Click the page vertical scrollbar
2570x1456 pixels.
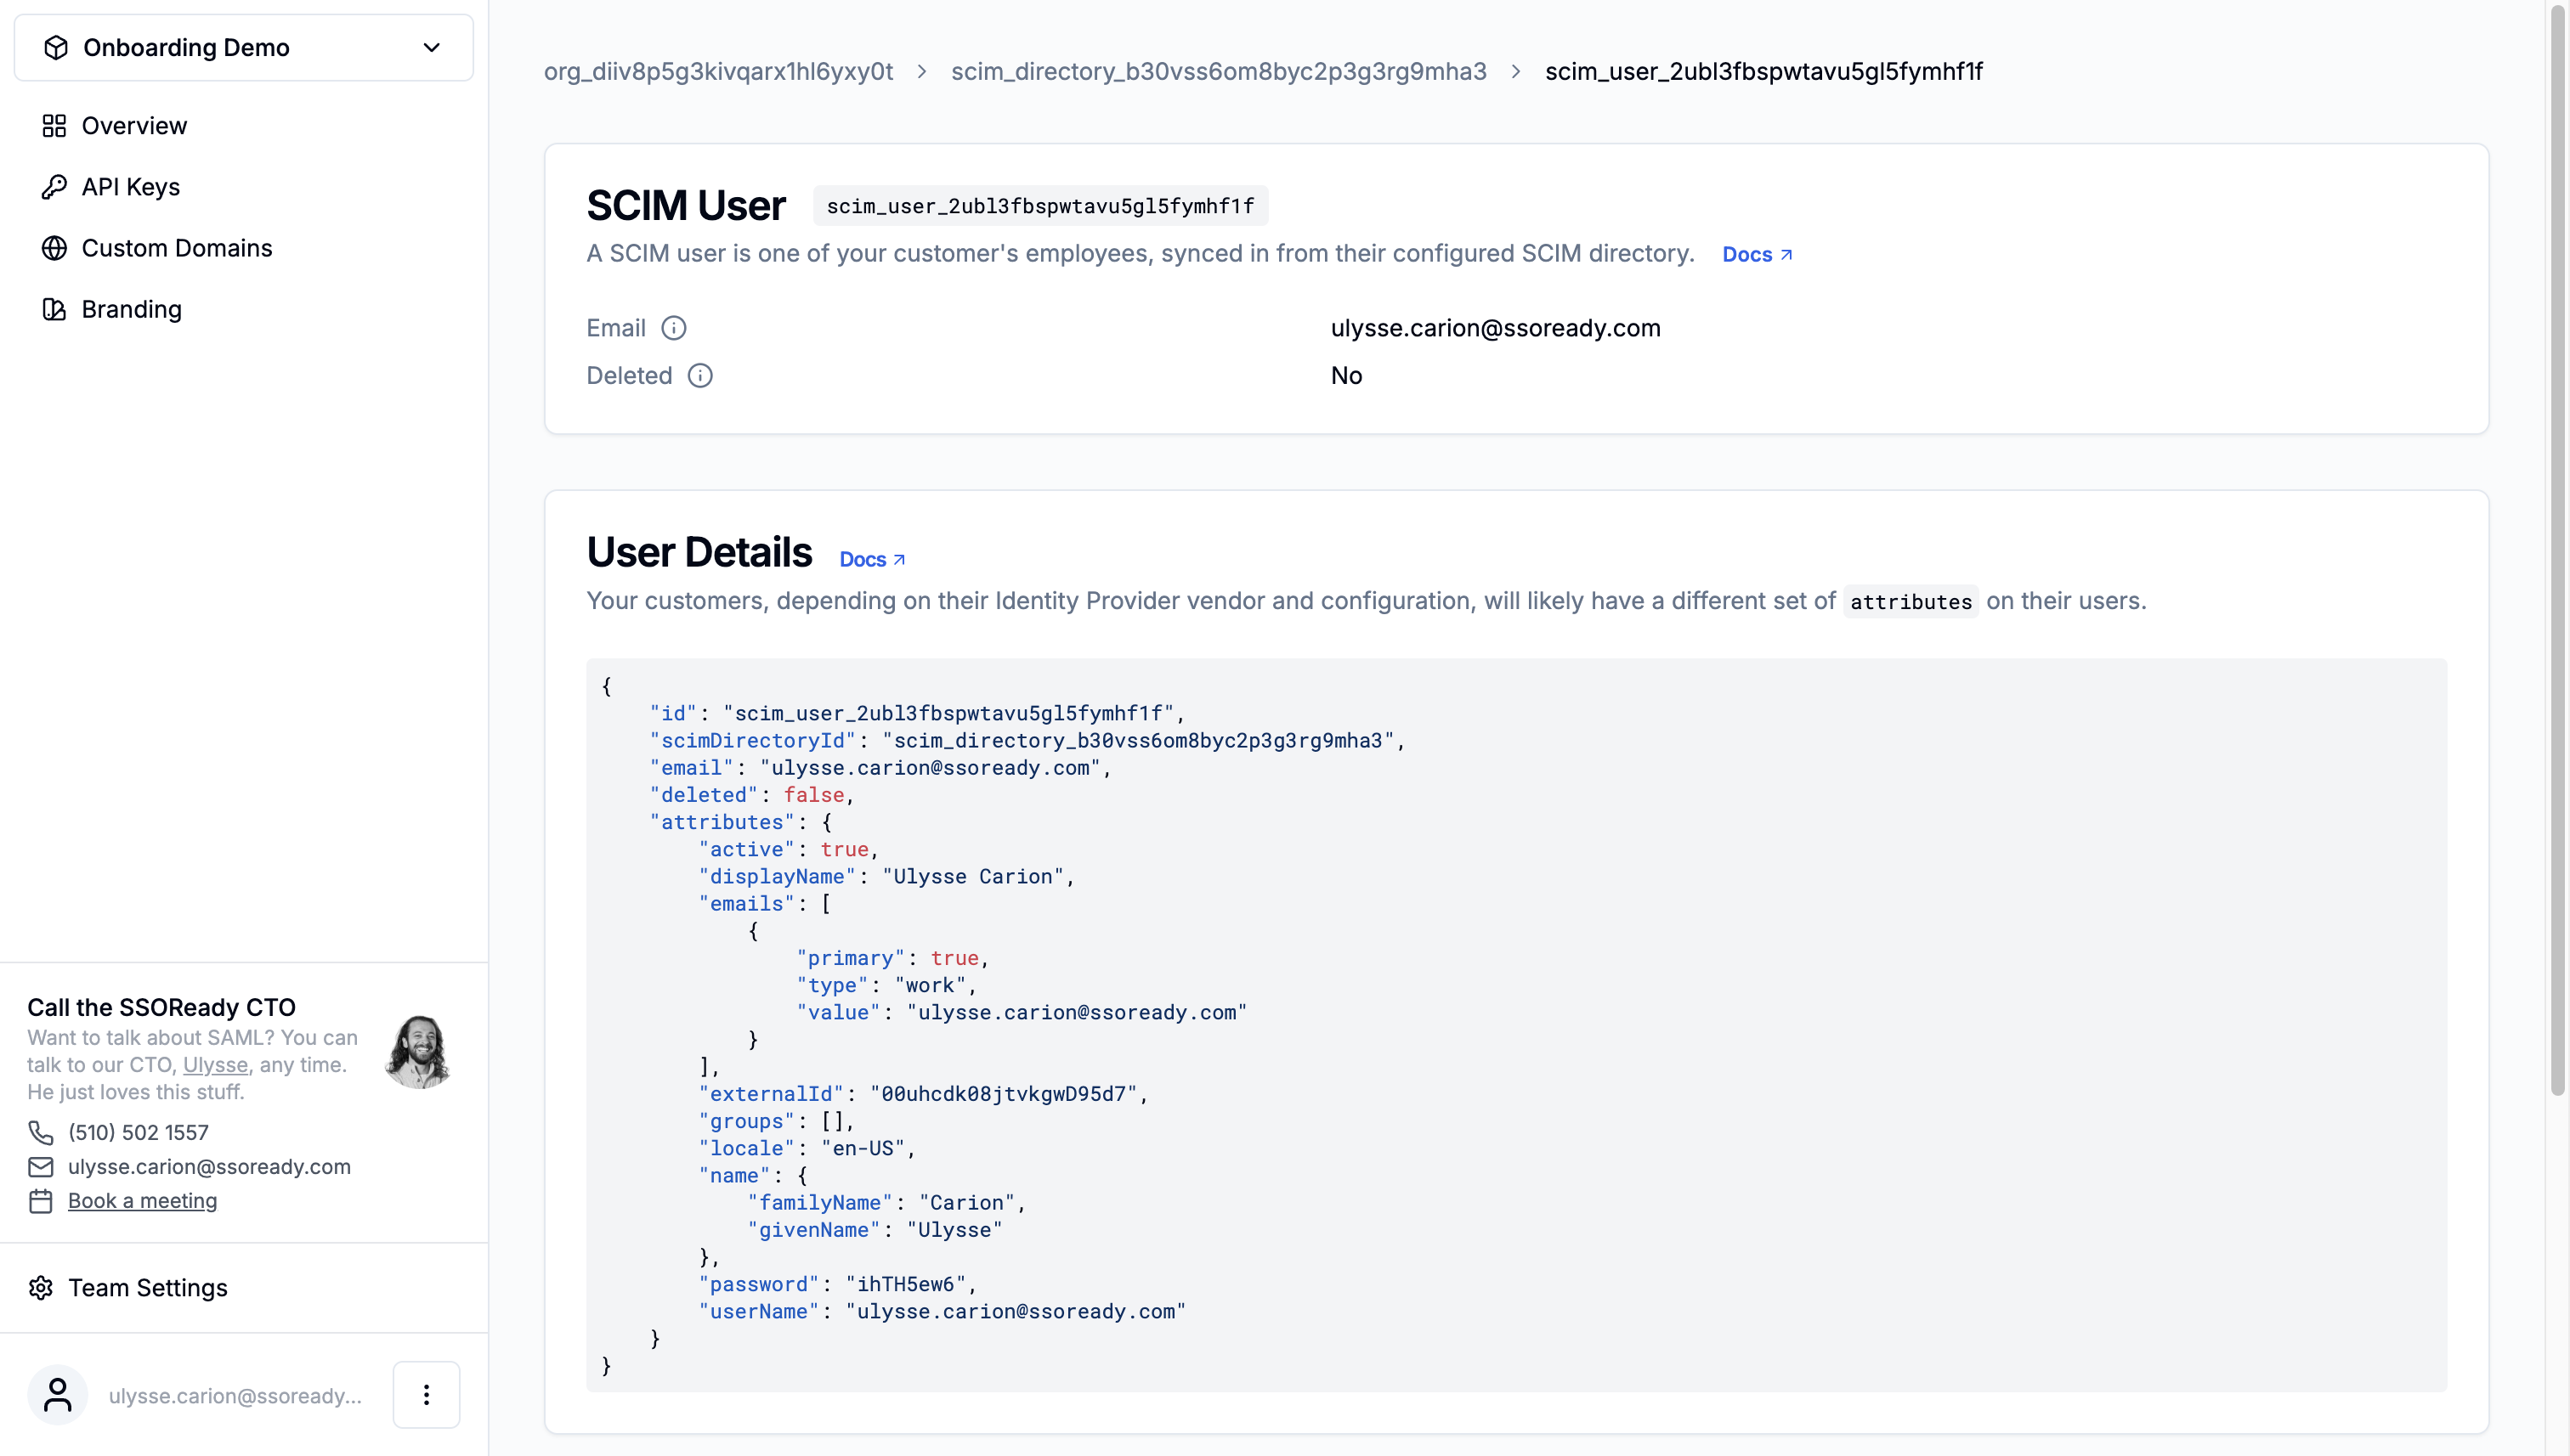[x=2558, y=550]
